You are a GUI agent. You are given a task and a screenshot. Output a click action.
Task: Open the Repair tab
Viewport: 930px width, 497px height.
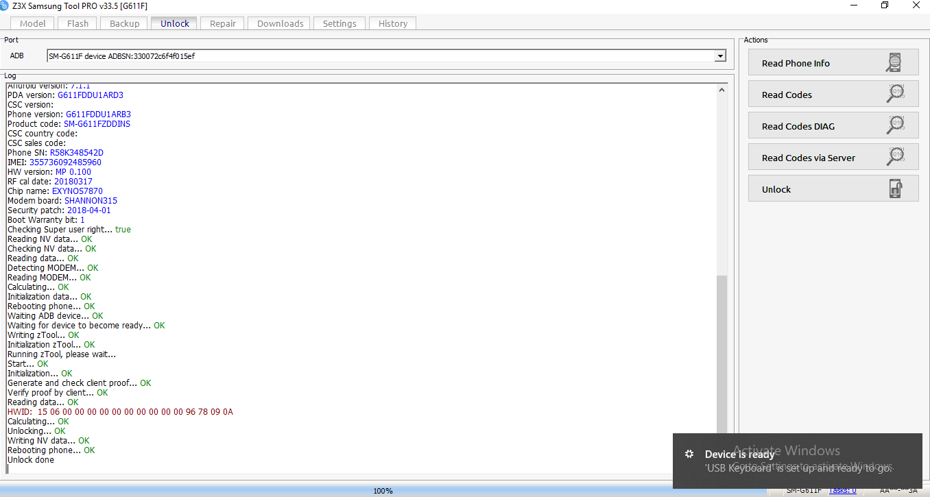click(223, 23)
